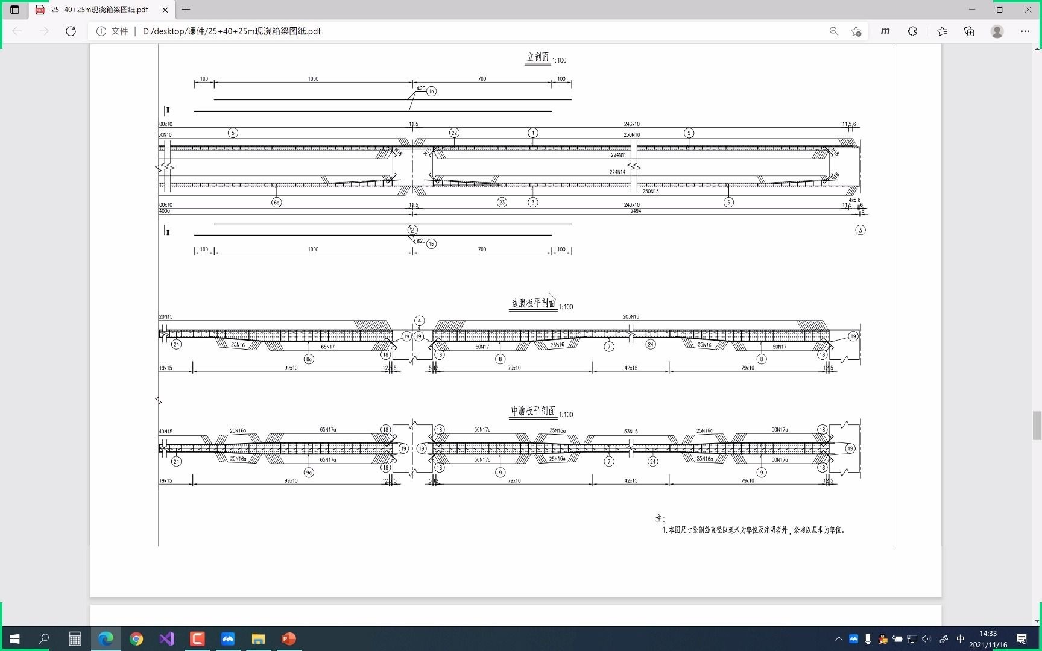The width and height of the screenshot is (1042, 651).
Task: Switch the Chinese input method indicator
Action: click(x=961, y=639)
